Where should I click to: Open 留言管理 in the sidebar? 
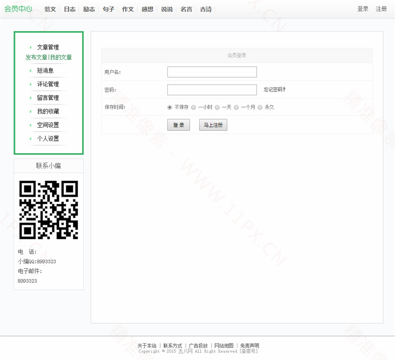pyautogui.click(x=48, y=98)
